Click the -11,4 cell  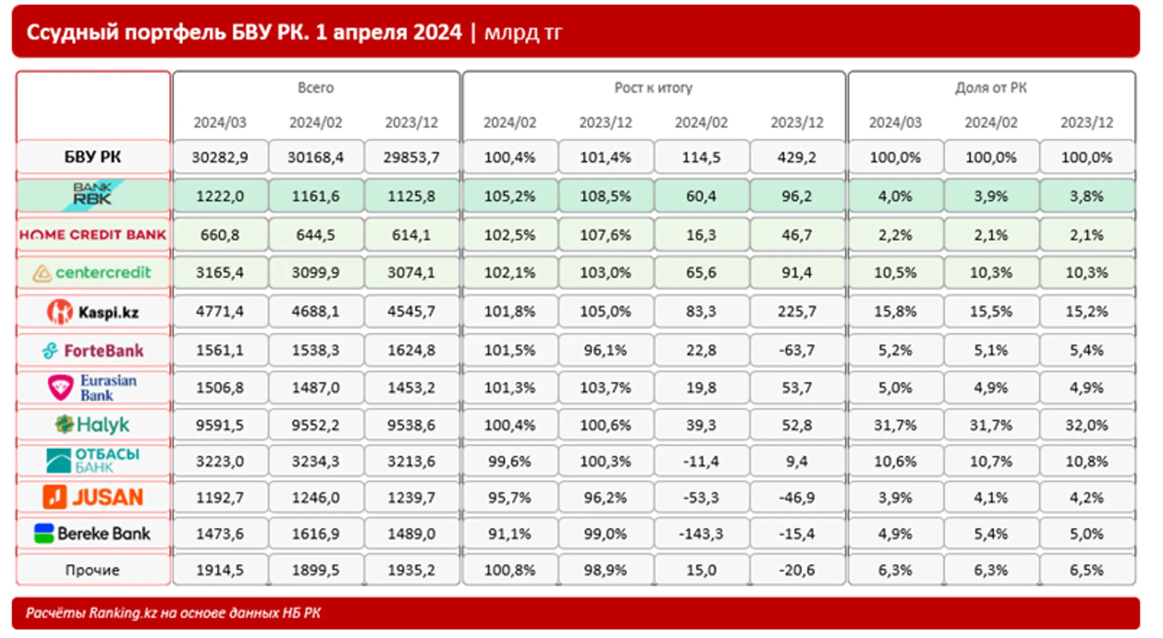click(x=701, y=461)
